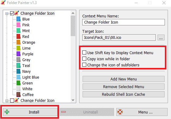The height and width of the screenshot is (119, 171).
Task: Click the Folder Painter title bar app icon
Action: (3, 3)
